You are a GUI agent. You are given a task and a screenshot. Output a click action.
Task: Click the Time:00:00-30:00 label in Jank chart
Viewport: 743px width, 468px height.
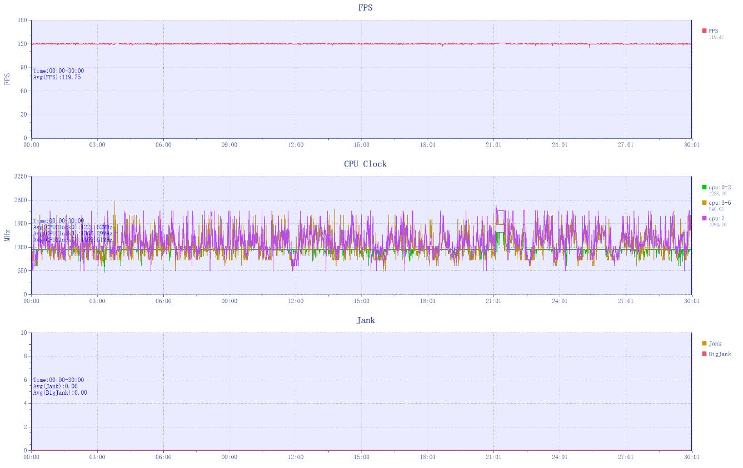click(58, 380)
